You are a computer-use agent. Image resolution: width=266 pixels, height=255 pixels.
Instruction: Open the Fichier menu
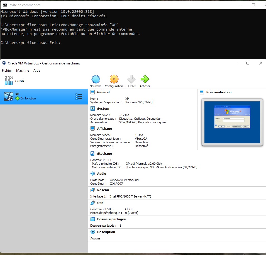7,71
